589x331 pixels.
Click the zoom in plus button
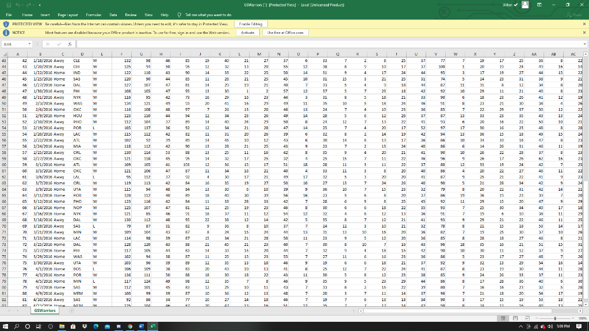pos(573,318)
